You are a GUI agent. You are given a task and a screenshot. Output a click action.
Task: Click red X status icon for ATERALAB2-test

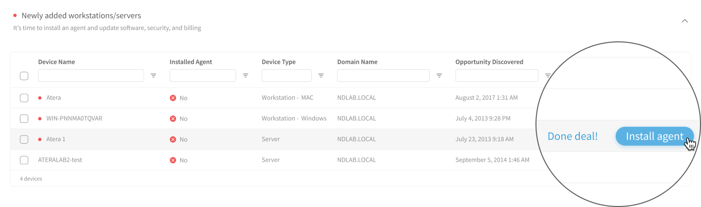(173, 160)
